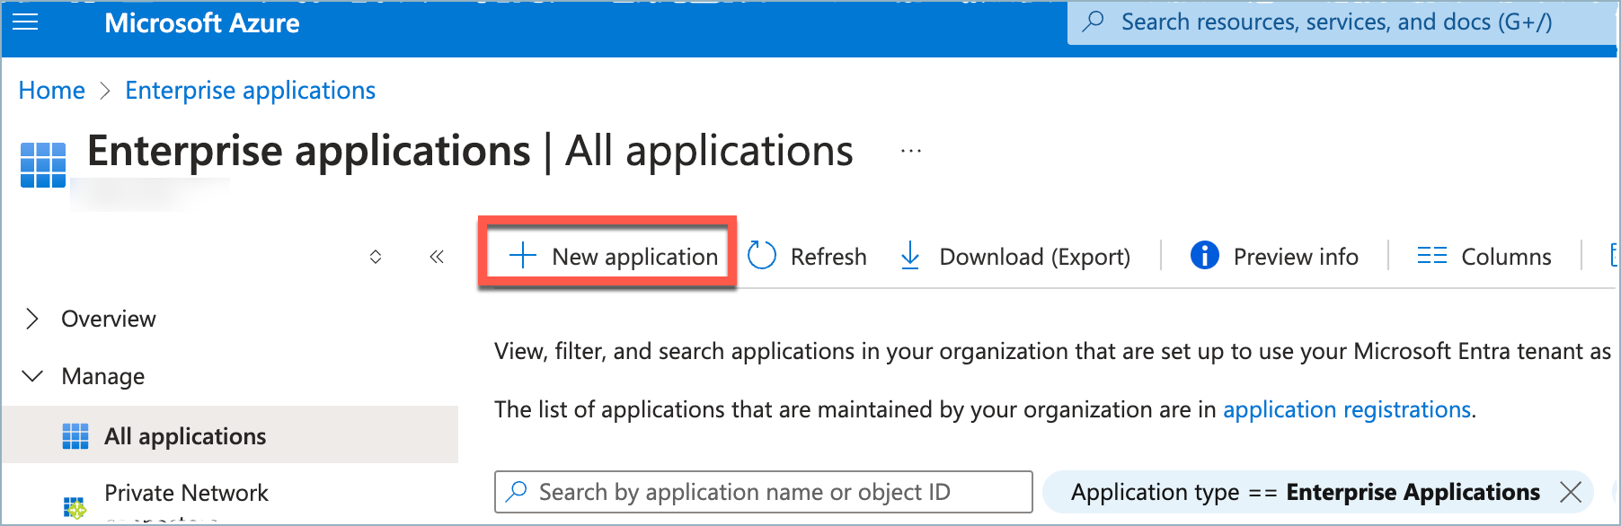Open the Columns chooser
Viewport: 1621px width, 526px height.
[1484, 257]
